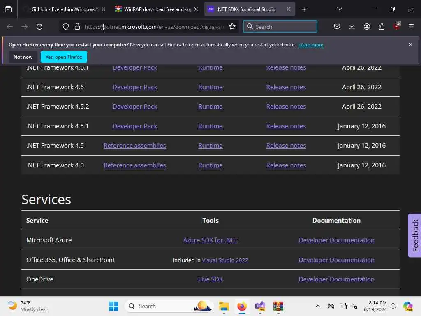This screenshot has height=316, width=421.
Task: Open Firefox from the taskbar
Action: [242, 306]
